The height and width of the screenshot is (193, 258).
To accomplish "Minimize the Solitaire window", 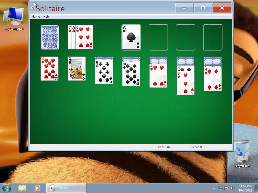I will pos(184,8).
